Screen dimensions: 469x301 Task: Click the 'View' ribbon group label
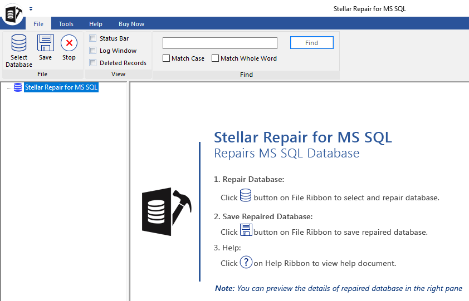pyautogui.click(x=119, y=74)
